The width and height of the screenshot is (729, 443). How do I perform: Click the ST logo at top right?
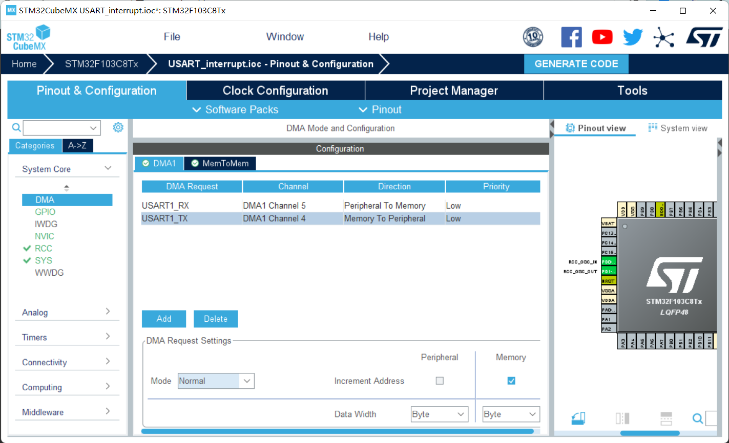[704, 37]
